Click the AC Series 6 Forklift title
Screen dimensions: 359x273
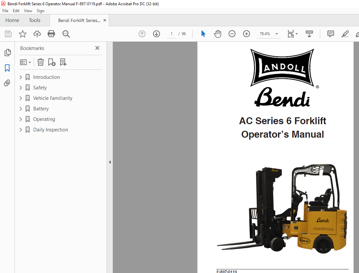pyautogui.click(x=282, y=121)
